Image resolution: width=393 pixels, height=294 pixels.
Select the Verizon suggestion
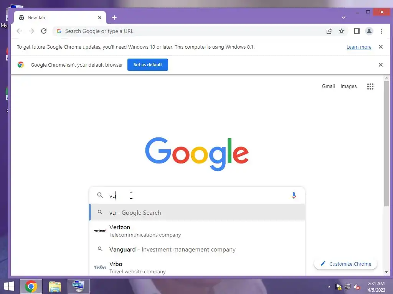click(197, 231)
